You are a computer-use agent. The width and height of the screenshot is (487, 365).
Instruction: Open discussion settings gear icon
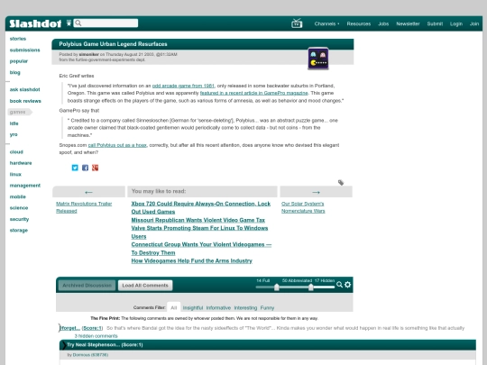coord(347,284)
